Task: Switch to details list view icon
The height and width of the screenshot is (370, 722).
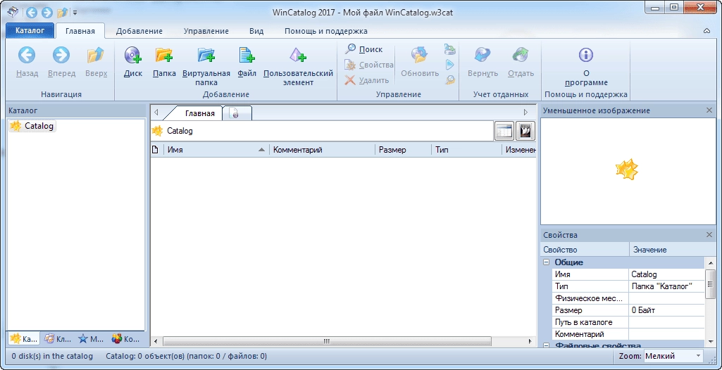Action: [504, 132]
